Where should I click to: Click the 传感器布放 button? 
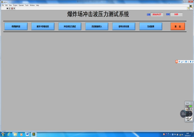(x=16, y=26)
